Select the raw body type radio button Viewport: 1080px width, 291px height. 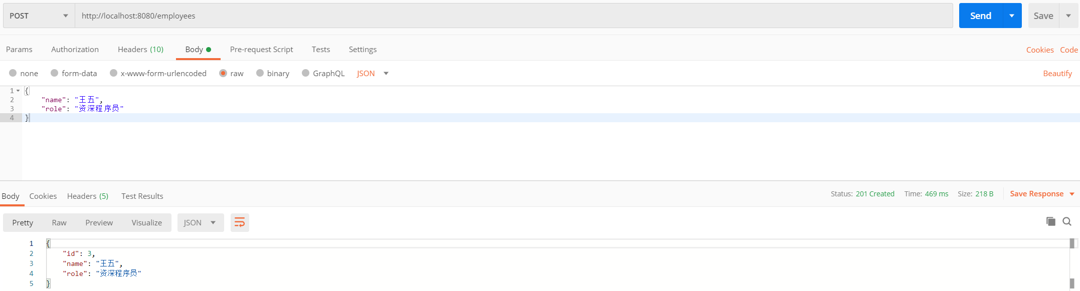point(223,73)
